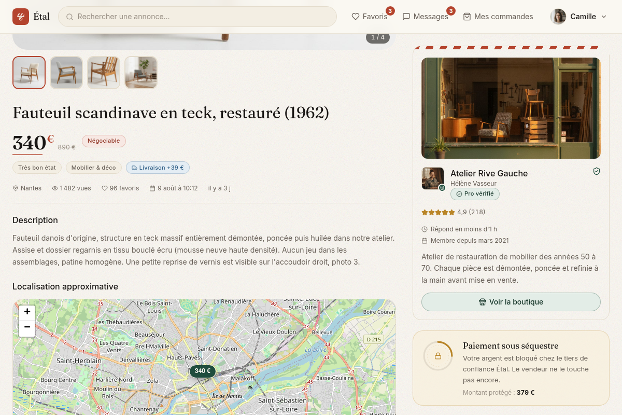Screen dimensions: 622x415
Task: Click the 'Voir la boutique' button
Action: pos(511,302)
